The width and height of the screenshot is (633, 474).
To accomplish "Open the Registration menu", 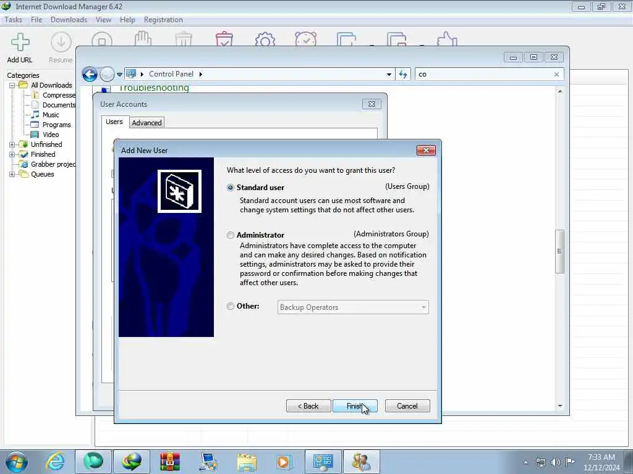I will (163, 20).
